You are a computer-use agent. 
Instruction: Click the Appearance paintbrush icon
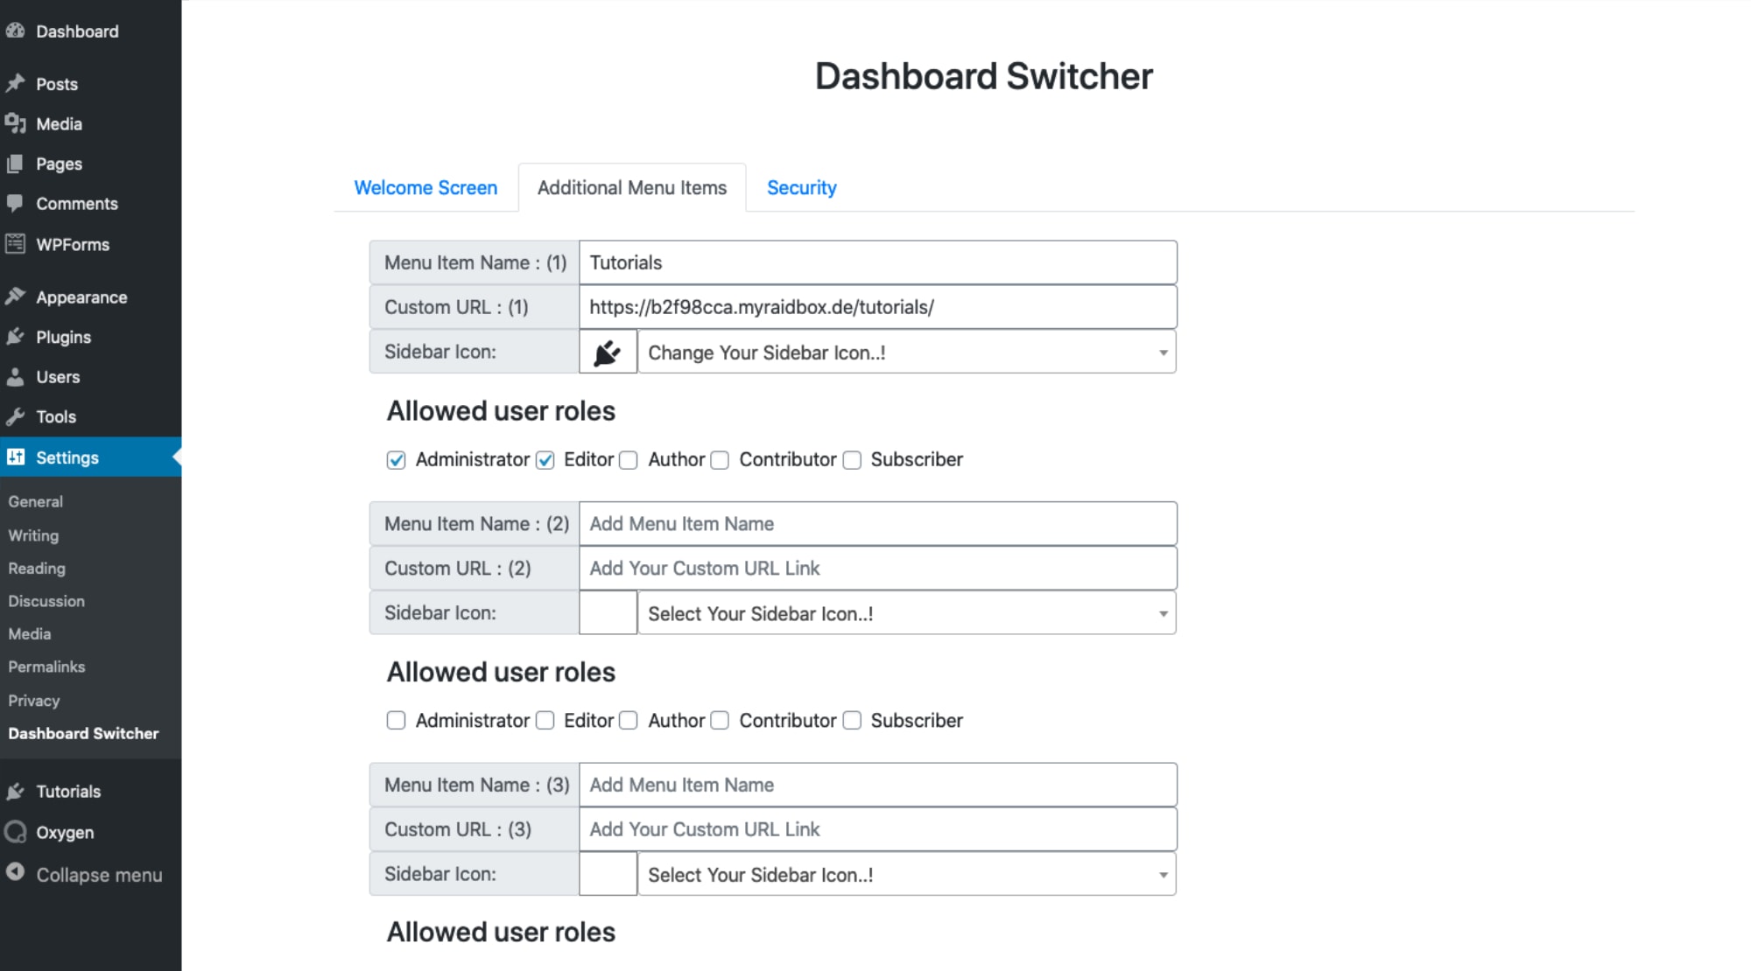tap(15, 297)
